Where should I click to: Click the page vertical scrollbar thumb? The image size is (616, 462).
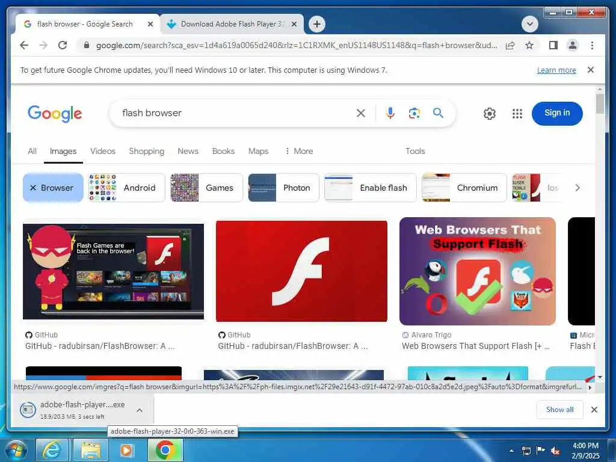[600, 103]
